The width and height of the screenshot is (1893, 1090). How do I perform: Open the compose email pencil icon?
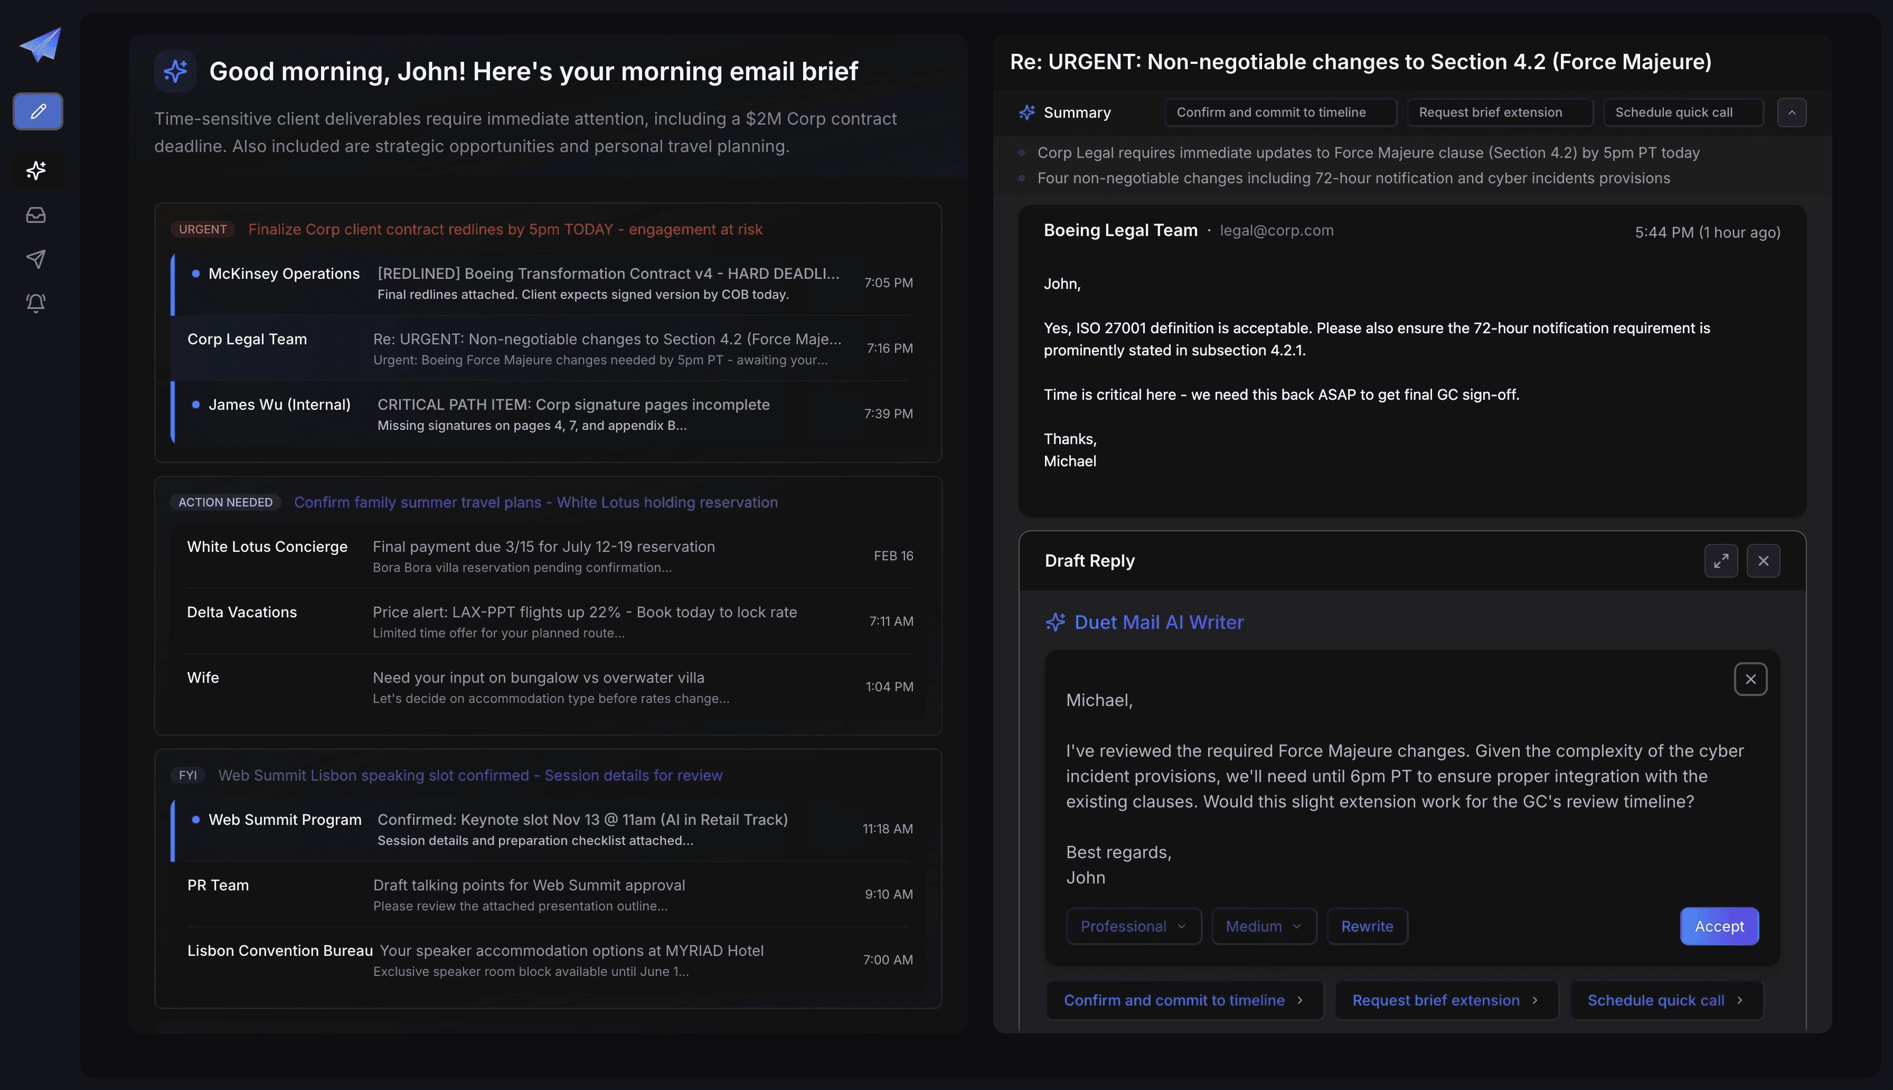pos(37,111)
